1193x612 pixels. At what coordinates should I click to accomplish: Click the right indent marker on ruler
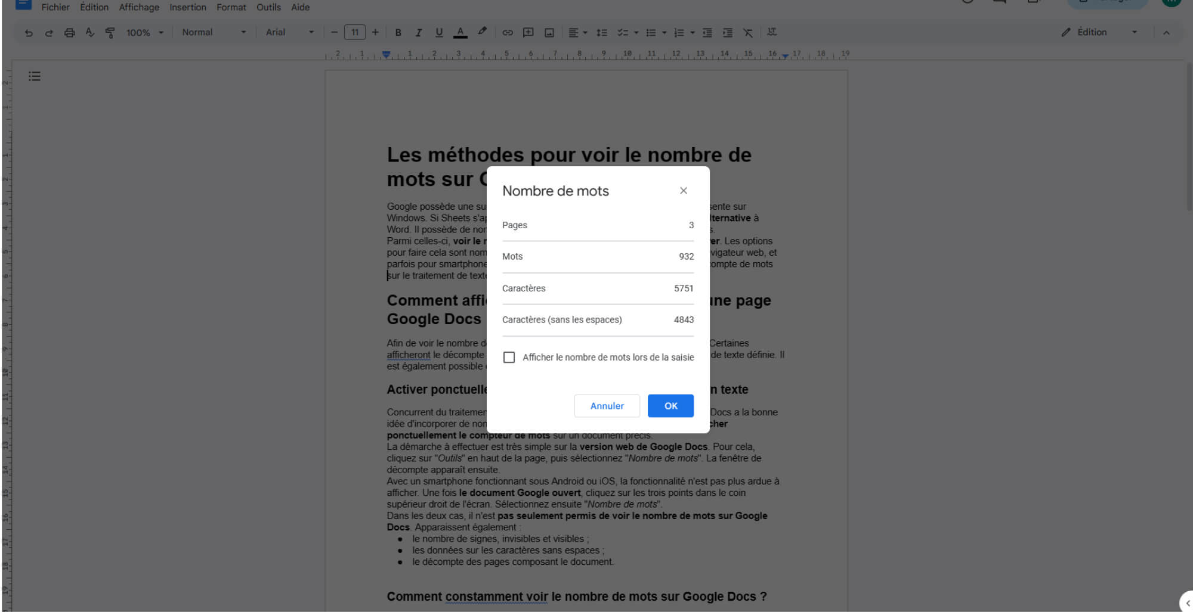[x=785, y=56]
